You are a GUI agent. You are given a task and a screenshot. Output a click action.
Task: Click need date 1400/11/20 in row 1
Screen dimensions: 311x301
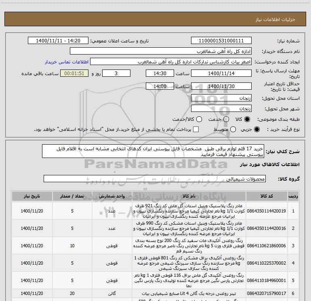pos(32,211)
